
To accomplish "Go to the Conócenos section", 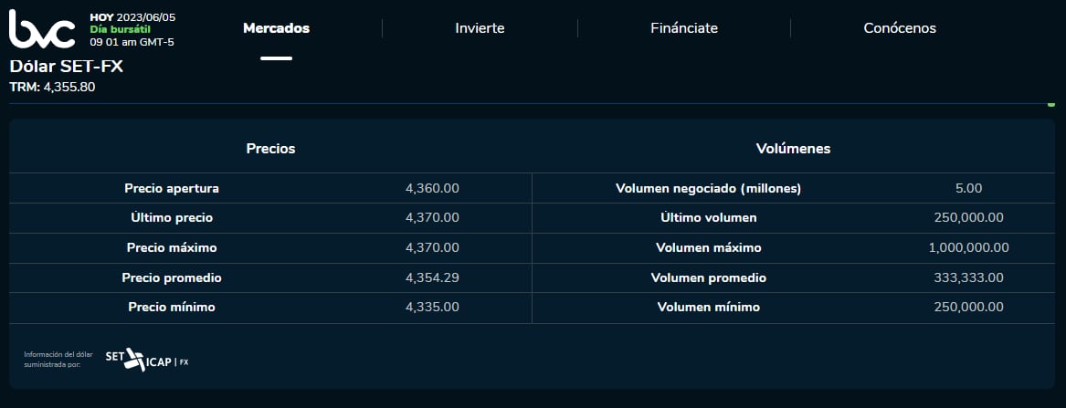I will click(900, 28).
